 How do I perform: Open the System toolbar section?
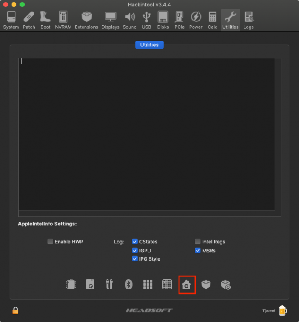[x=11, y=20]
